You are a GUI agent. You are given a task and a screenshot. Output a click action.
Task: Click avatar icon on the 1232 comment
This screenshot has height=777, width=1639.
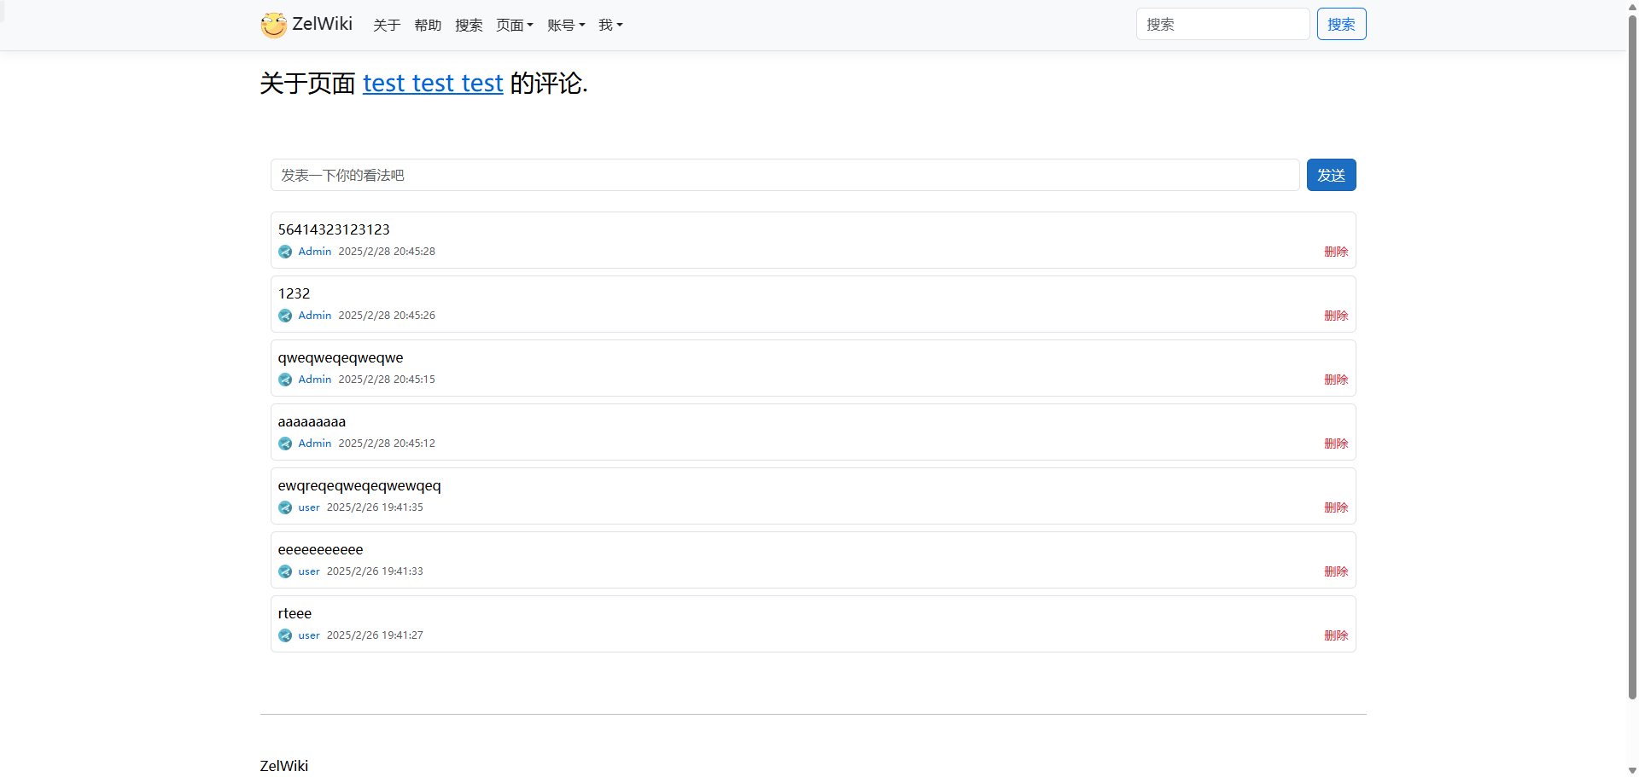(x=285, y=316)
